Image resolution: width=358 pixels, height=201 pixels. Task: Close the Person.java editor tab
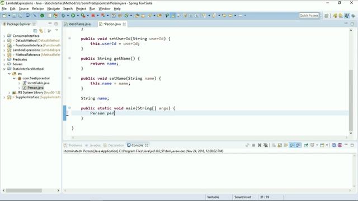(x=124, y=24)
